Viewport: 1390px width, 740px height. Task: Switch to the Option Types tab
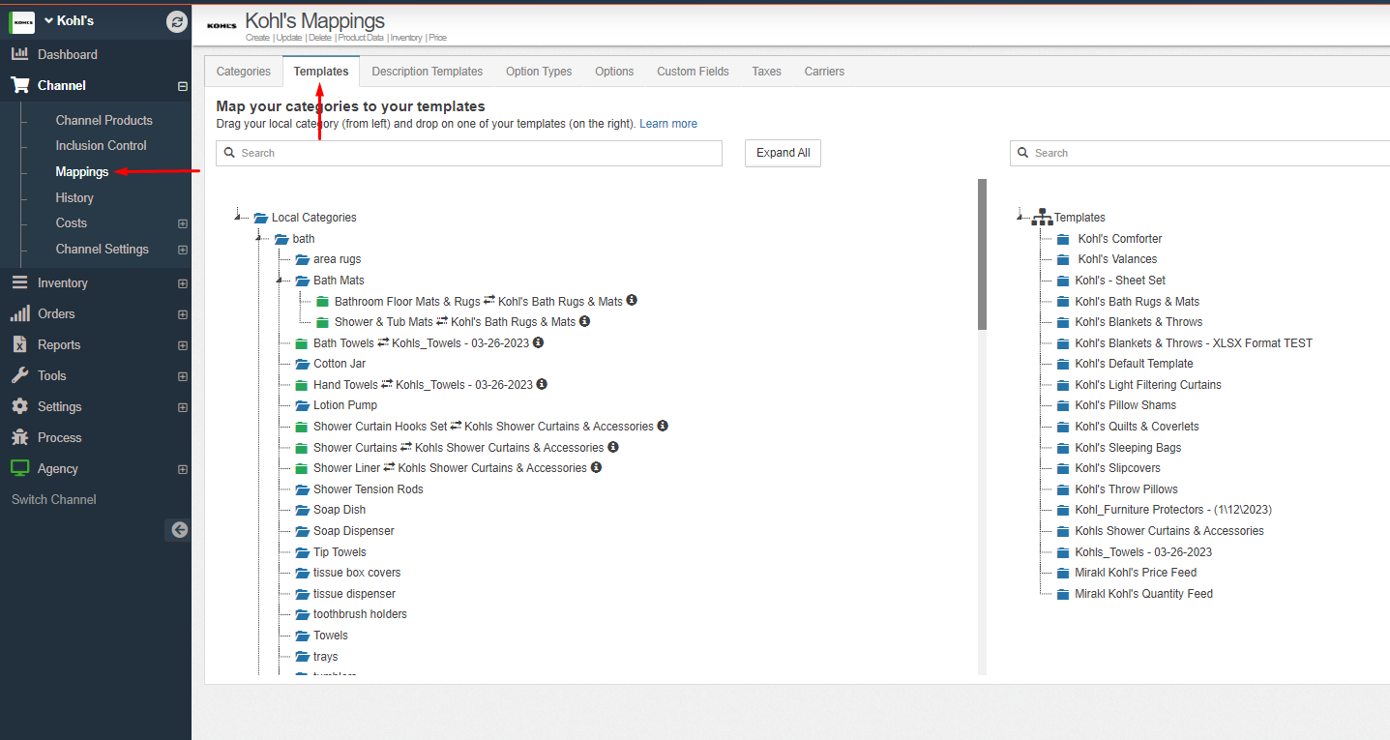tap(539, 72)
